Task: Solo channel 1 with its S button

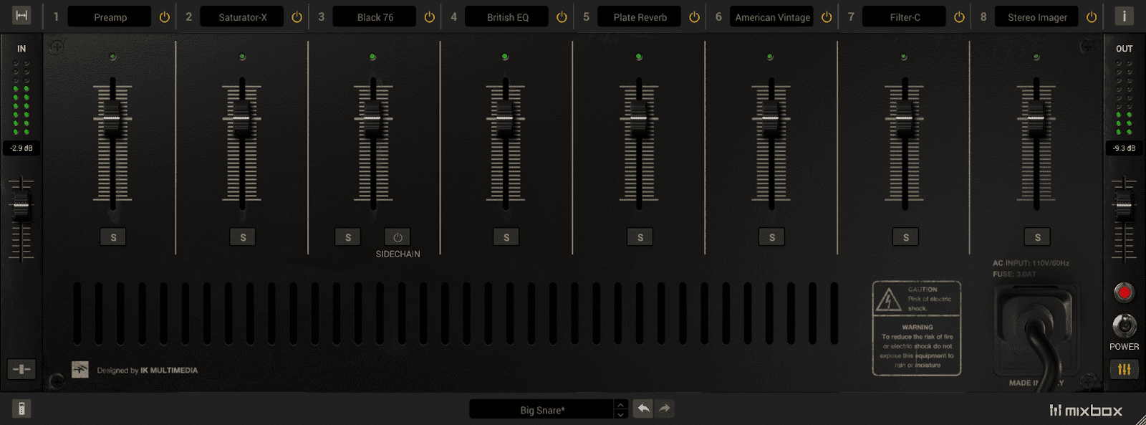Action: (x=113, y=237)
